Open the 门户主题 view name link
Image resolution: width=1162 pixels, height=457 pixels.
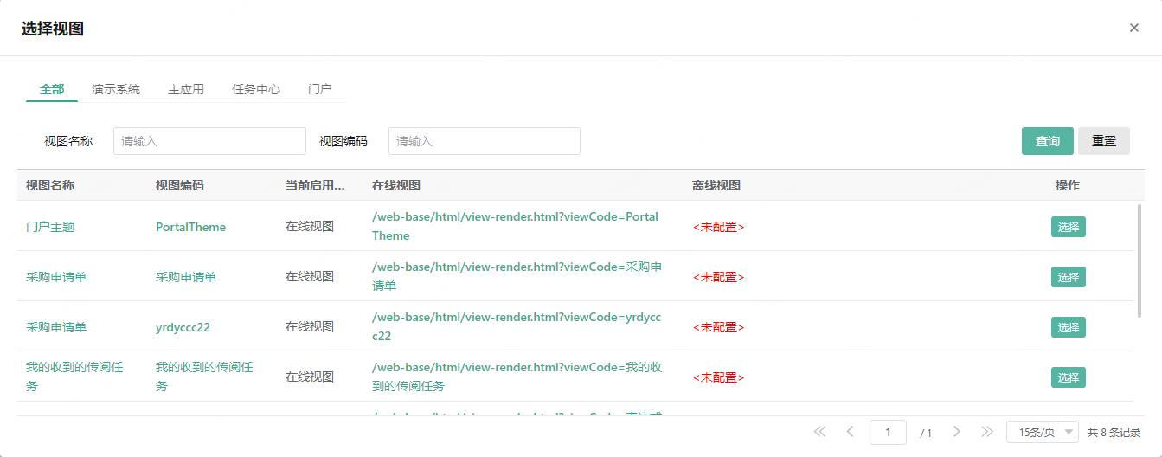pos(50,227)
